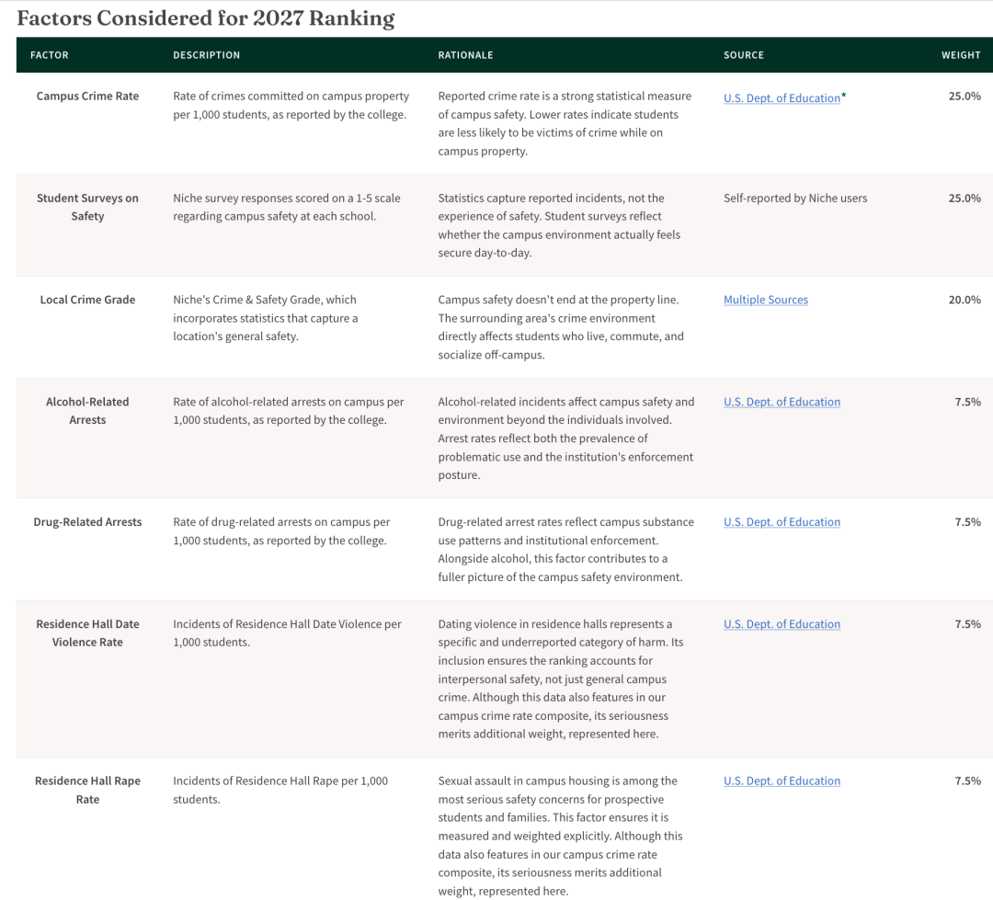Click the Student Surveys on Safety rationale text
993x900 pixels.
coord(559,225)
